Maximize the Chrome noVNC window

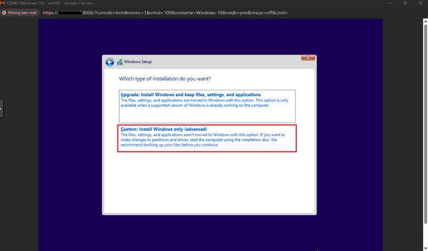coord(405,3)
